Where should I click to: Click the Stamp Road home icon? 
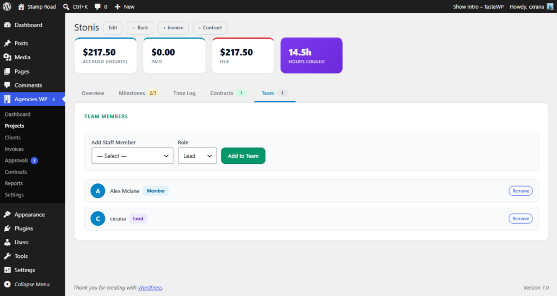coord(21,7)
